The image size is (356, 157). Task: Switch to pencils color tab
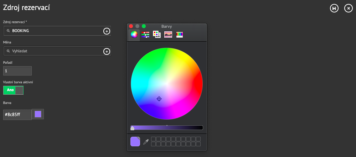[180, 35]
